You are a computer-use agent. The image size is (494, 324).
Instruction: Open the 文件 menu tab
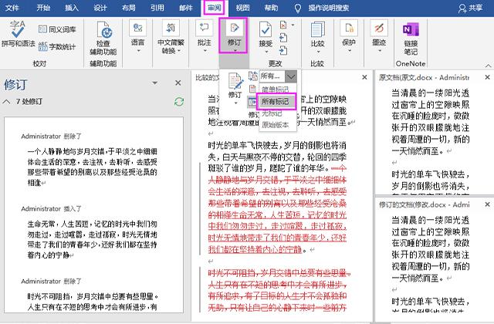[x=12, y=8]
